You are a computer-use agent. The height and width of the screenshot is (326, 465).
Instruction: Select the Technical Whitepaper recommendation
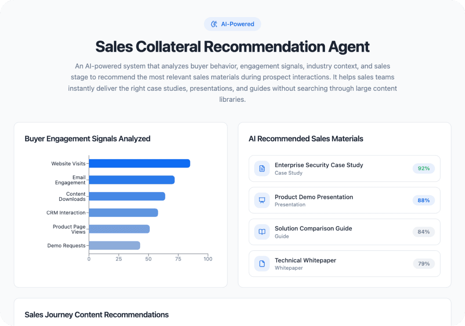344,263
